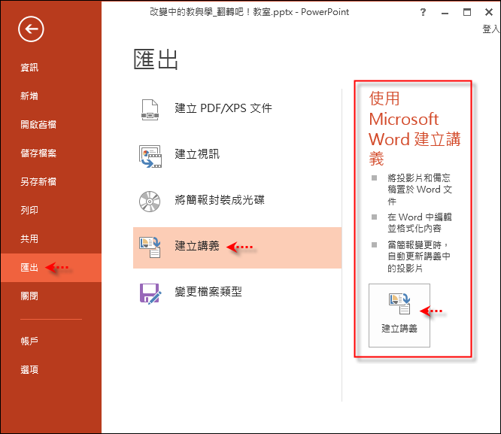The image size is (501, 434).
Task: Select the 匯出 sidebar item
Action: click(x=51, y=268)
